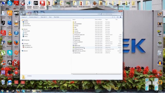The height and width of the screenshot is (93, 165).
Task: Select the MTKdroidTools.ini configuration file
Action: [x=78, y=49]
